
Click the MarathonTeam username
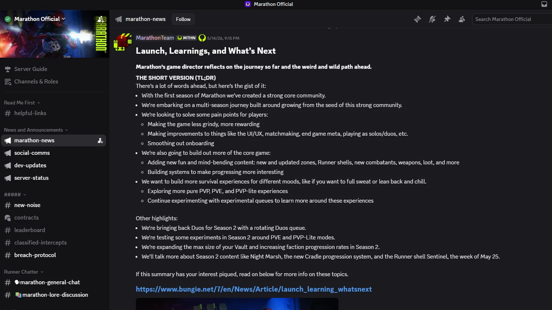coord(155,38)
